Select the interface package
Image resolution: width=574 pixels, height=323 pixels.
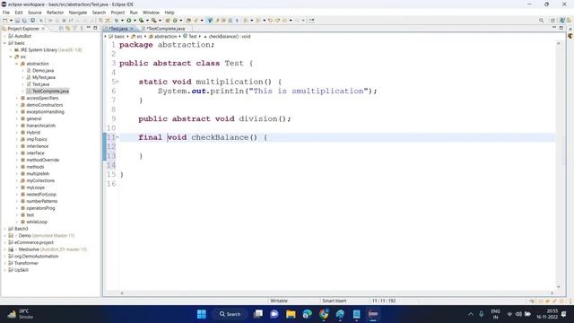coord(35,153)
